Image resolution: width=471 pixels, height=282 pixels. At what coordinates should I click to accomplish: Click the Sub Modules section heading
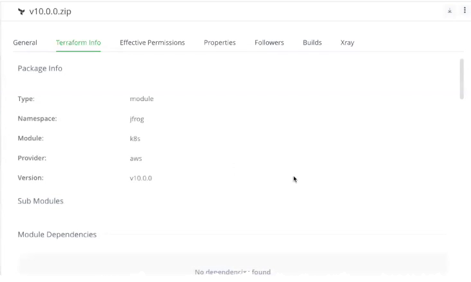pyautogui.click(x=41, y=201)
